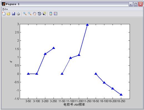The height and width of the screenshot is (110, 144).
Task: Save the figure with the floppy disk icon
Action: [13, 14]
